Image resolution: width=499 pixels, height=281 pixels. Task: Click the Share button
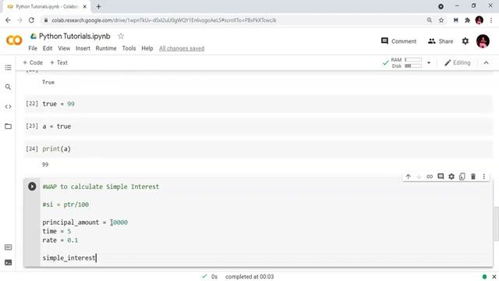(441, 41)
